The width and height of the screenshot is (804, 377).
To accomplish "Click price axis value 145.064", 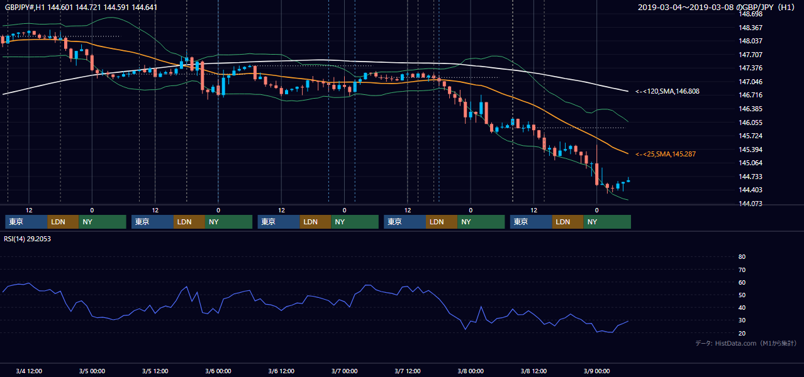I will pos(751,163).
